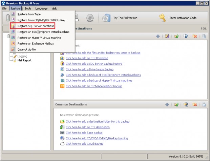This screenshot has height=161, width=210.
Task: Click the Tape backup icon
Action: 62,133
